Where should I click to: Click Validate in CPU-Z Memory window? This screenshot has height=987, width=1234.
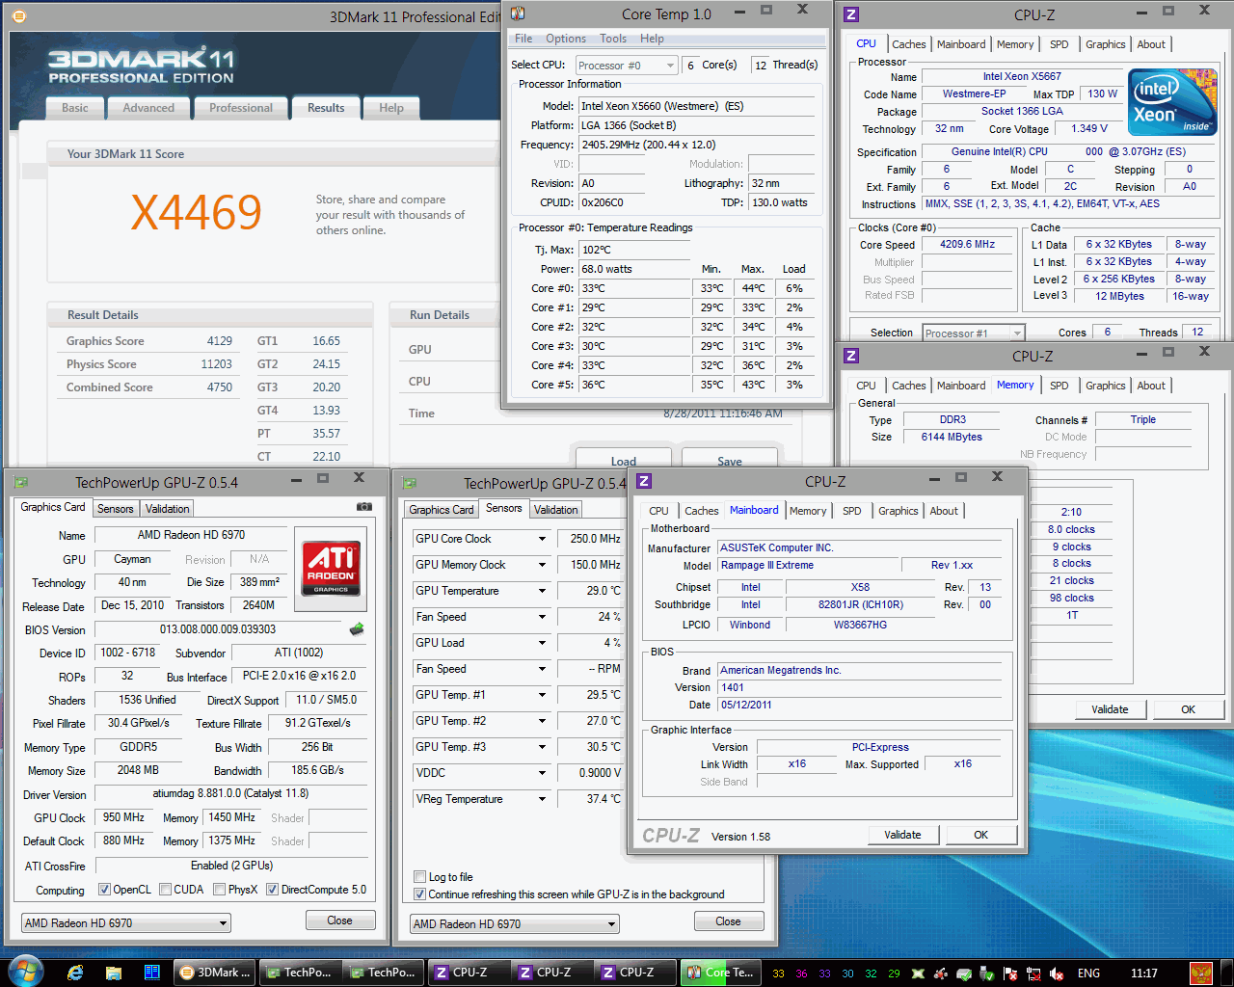[x=1110, y=709]
